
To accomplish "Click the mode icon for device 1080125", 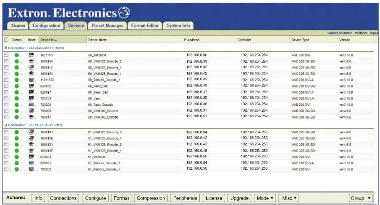I will click(x=31, y=150).
